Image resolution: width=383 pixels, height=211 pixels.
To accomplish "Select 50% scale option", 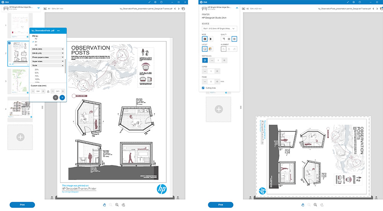I will 37,73.
